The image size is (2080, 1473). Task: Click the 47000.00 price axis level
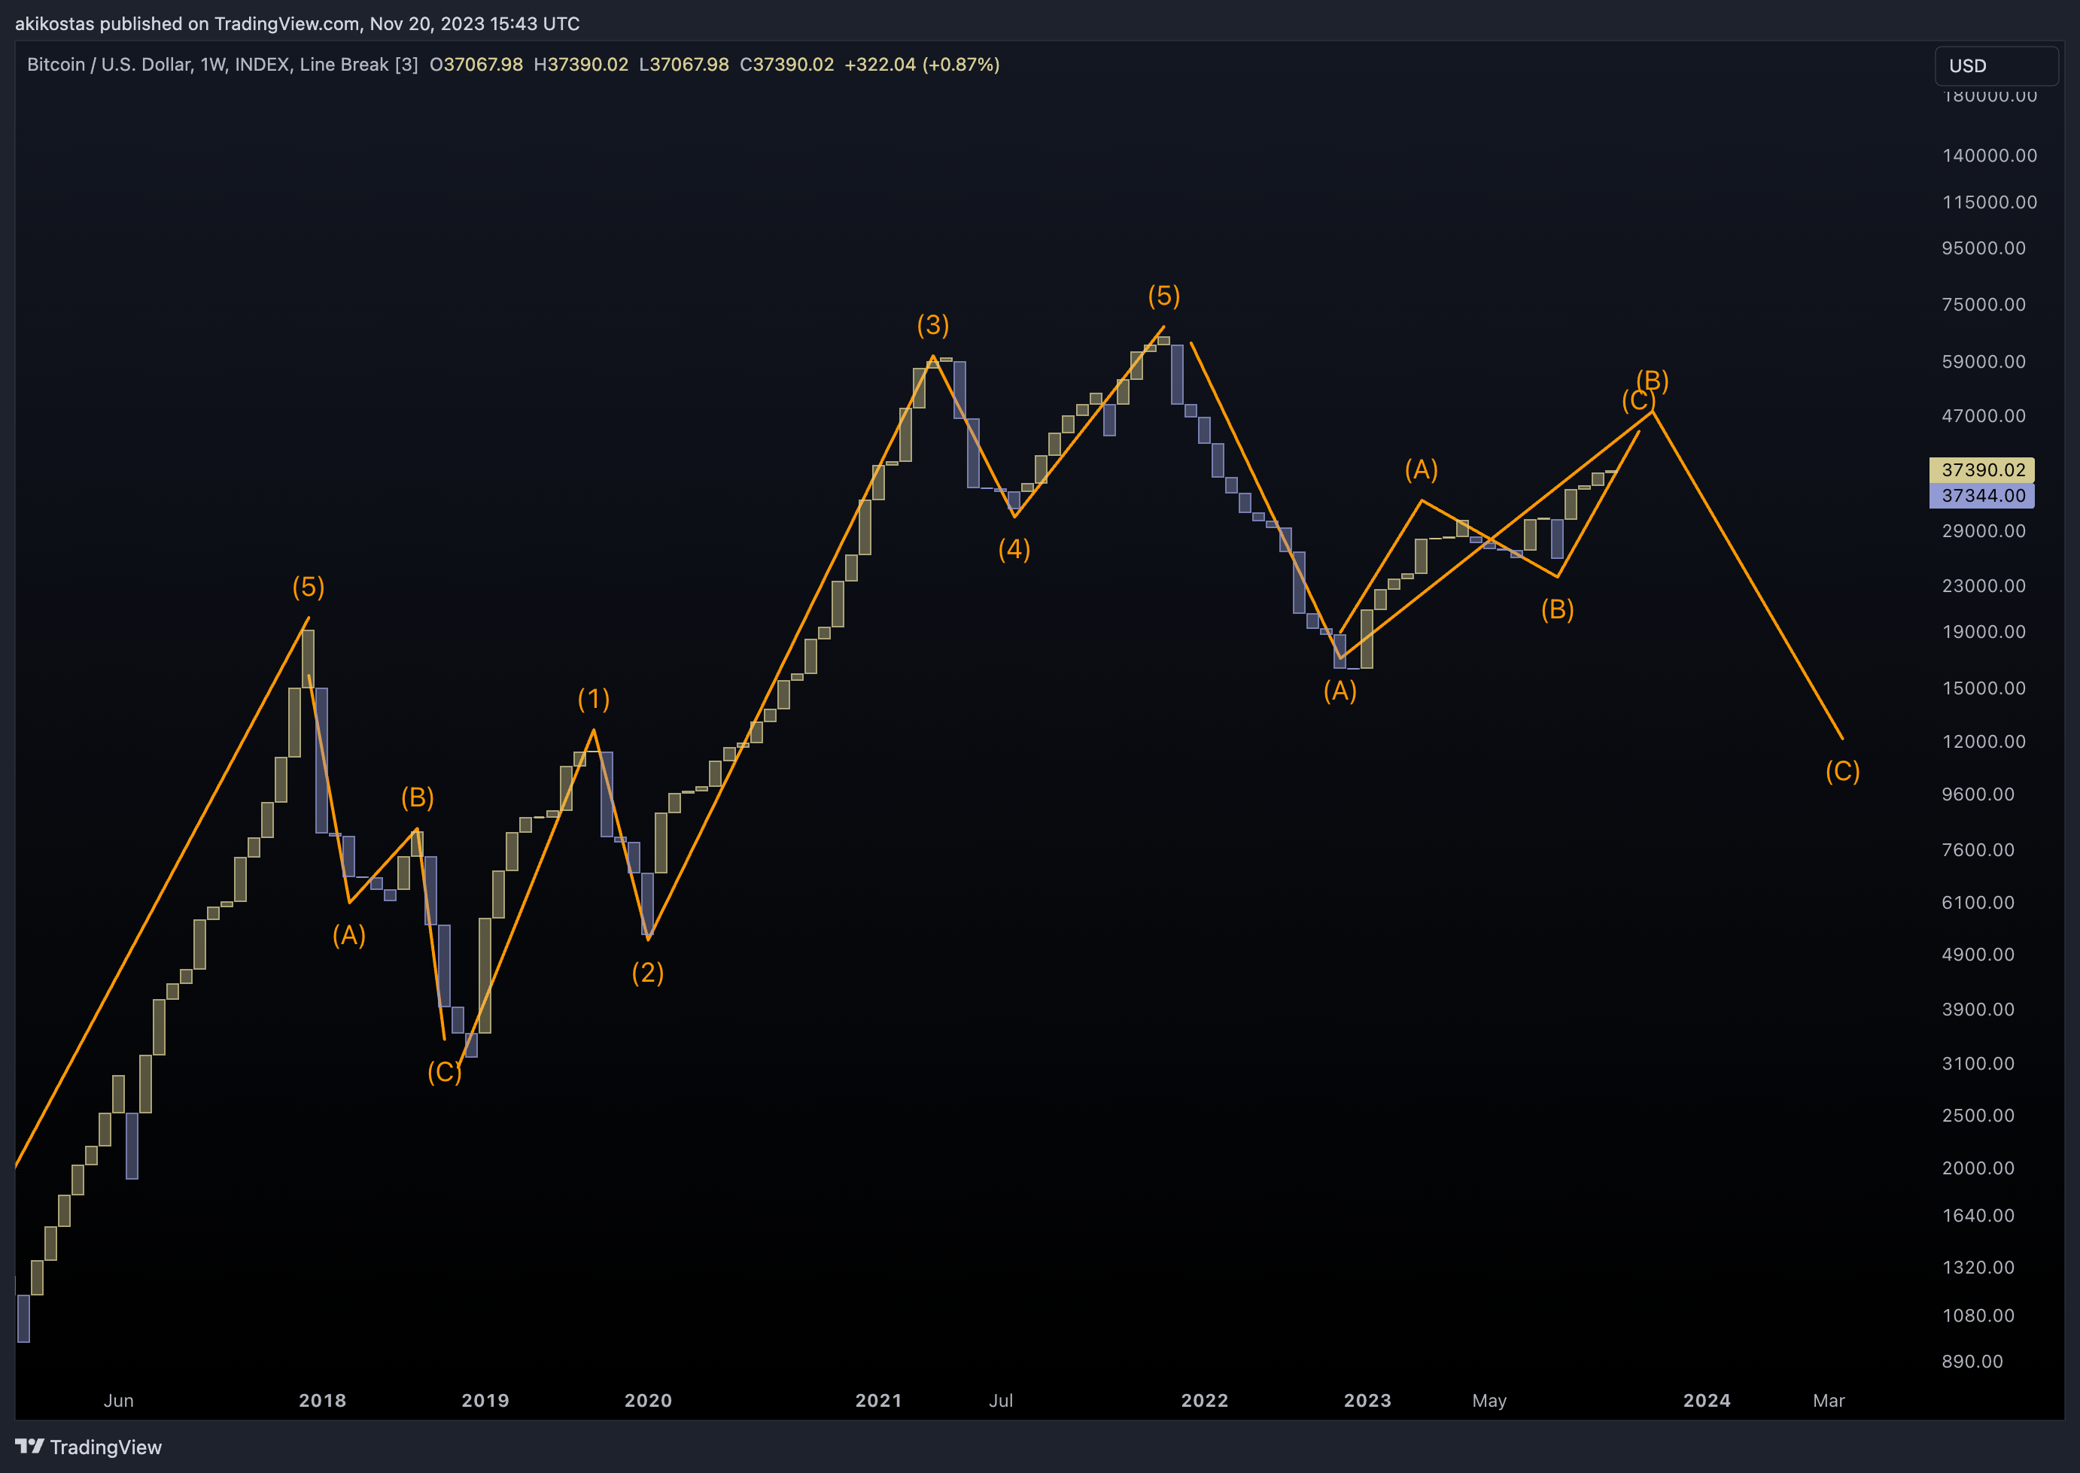(1984, 415)
